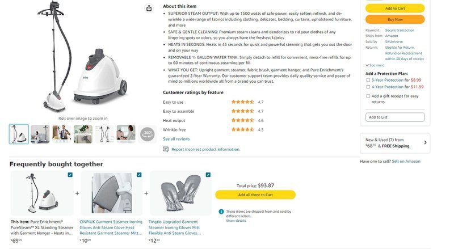Viewport: 454px width, 249px height.
Task: Click the share icon above product image
Action: pyautogui.click(x=149, y=8)
